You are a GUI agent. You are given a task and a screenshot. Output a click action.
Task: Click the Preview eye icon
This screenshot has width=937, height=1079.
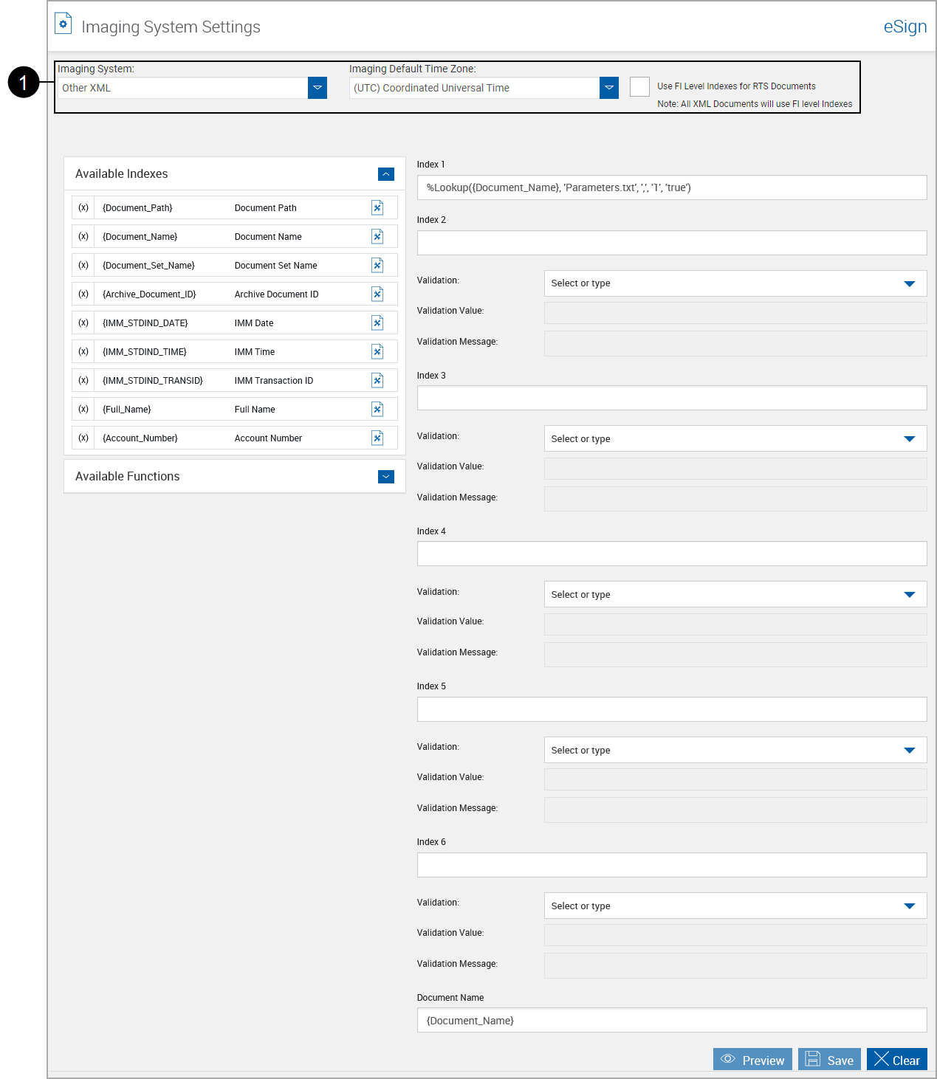point(729,1058)
